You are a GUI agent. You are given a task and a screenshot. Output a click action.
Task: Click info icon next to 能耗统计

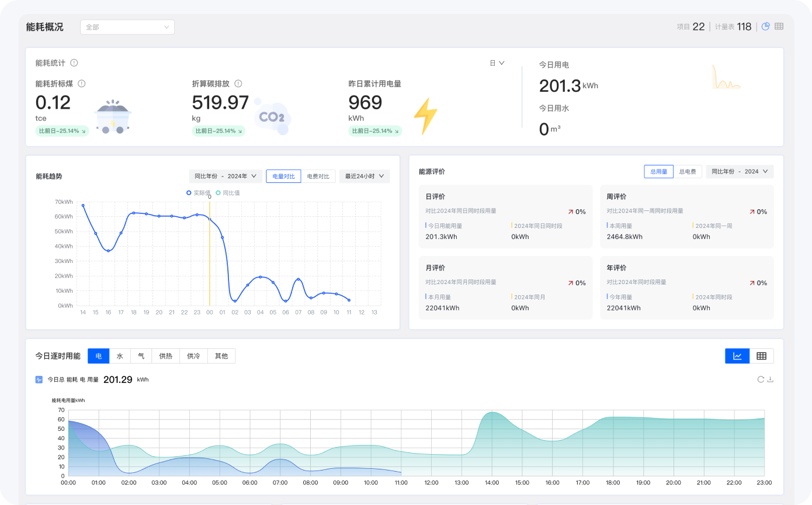(x=74, y=63)
